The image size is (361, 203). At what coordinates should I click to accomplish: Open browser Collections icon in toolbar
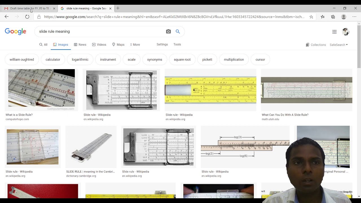pos(333,17)
